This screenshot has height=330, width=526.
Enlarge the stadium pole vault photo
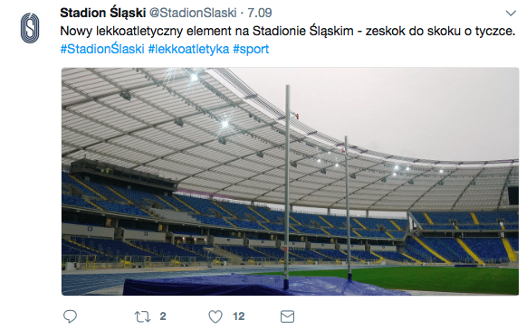(x=290, y=181)
